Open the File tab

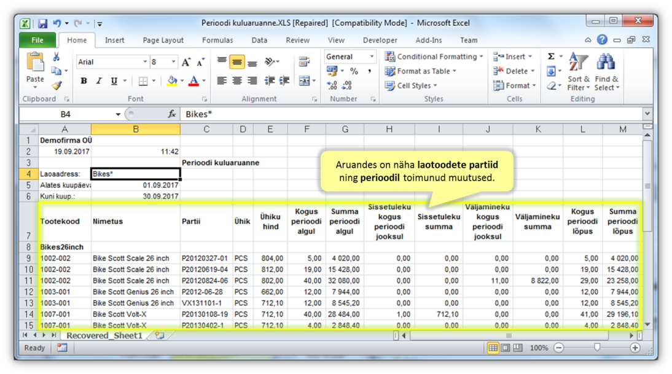point(37,41)
